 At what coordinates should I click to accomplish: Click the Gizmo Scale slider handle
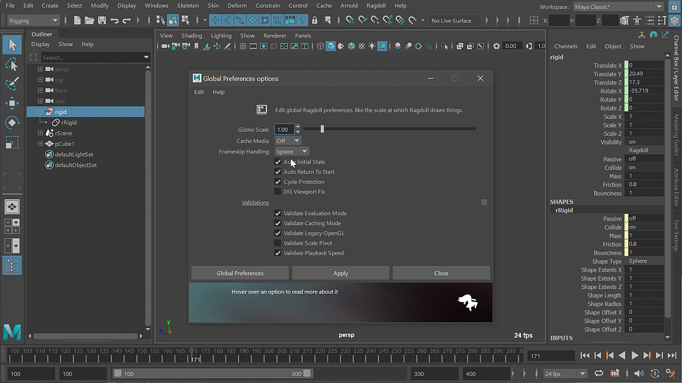point(322,129)
